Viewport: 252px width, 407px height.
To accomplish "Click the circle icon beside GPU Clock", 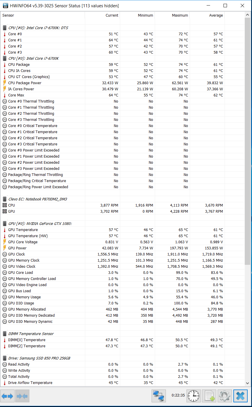I will pos(4,254).
